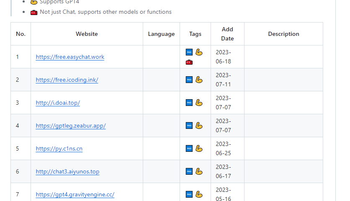Go to the http://chat3.aiyunos.top link
Image resolution: width=350 pixels, height=201 pixels.
[x=67, y=172]
